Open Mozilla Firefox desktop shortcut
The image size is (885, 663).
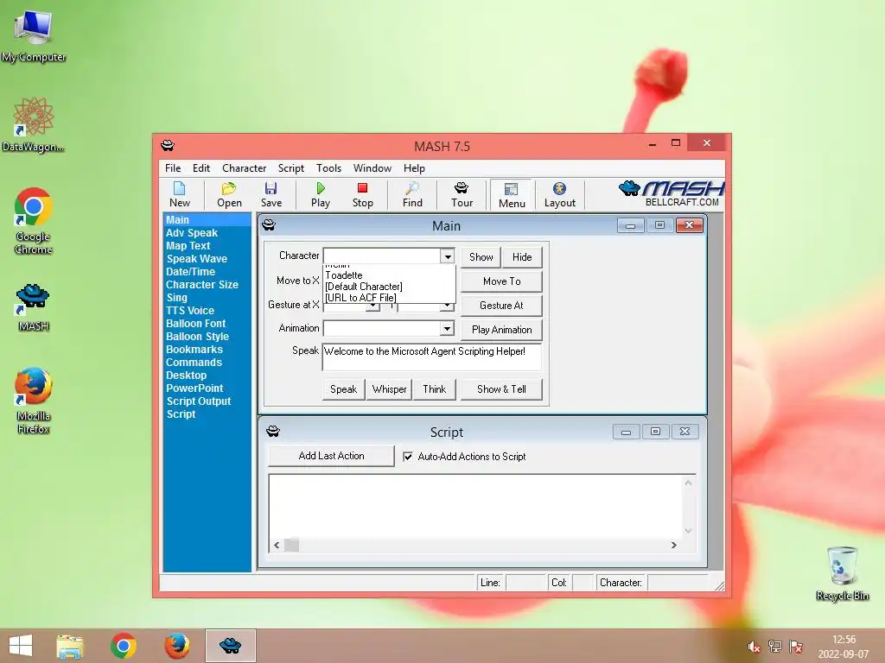34,401
